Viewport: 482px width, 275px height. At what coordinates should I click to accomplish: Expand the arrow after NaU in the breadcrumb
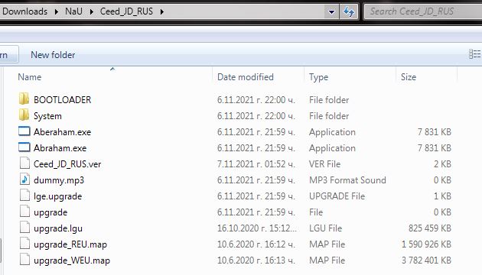pos(92,11)
